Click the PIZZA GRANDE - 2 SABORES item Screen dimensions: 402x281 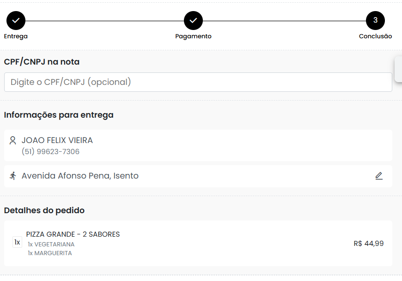[x=73, y=234]
